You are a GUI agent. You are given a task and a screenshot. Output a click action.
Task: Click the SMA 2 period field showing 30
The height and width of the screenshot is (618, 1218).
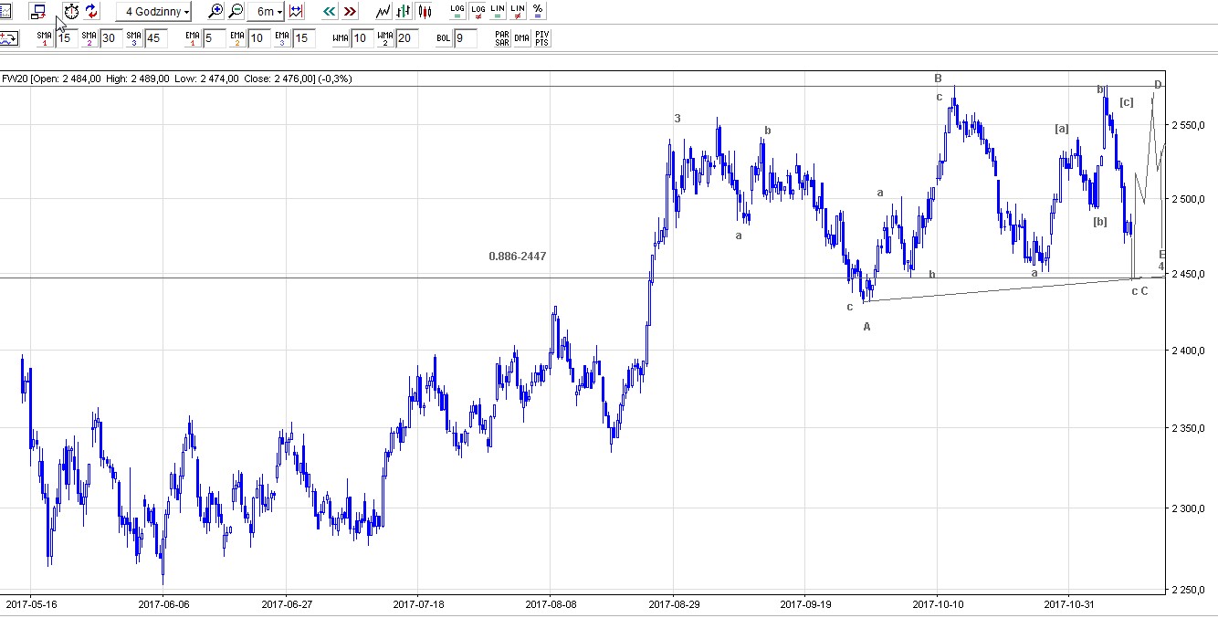point(110,38)
